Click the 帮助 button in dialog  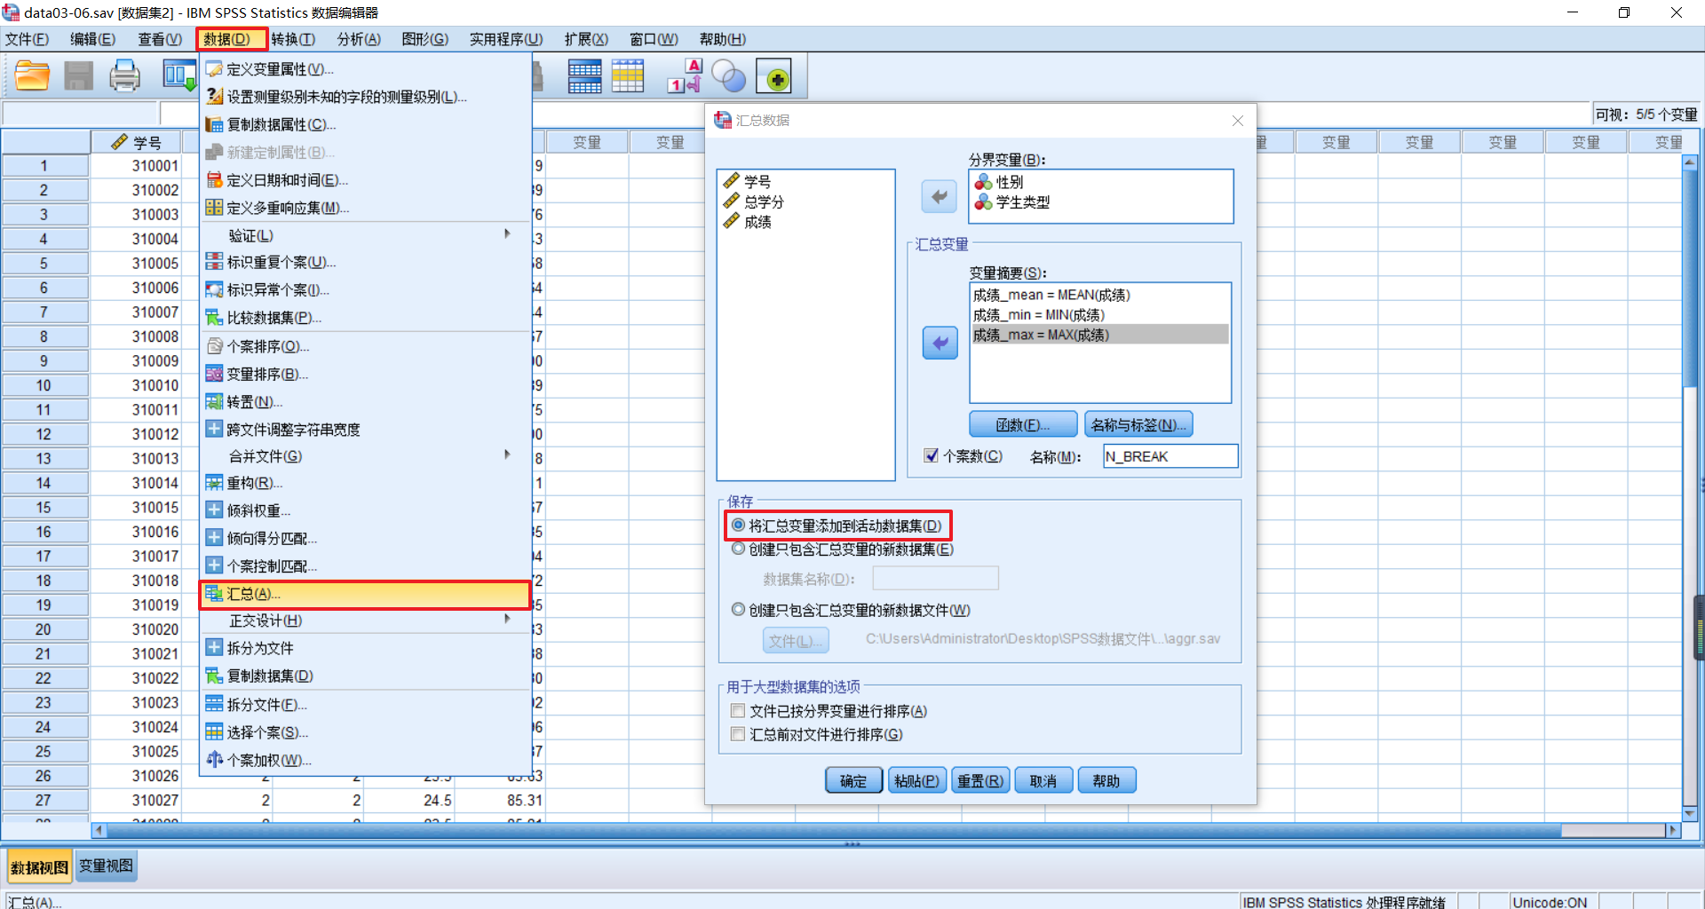pos(1106,781)
